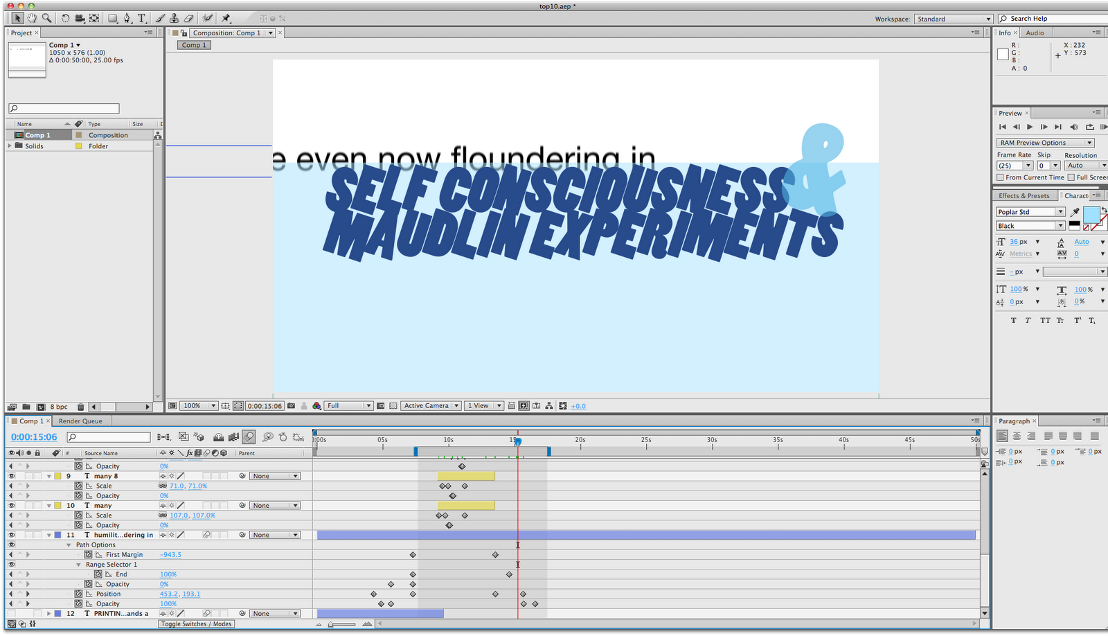Select the Zoom magnifier tool
This screenshot has width=1108, height=636.
[46, 18]
